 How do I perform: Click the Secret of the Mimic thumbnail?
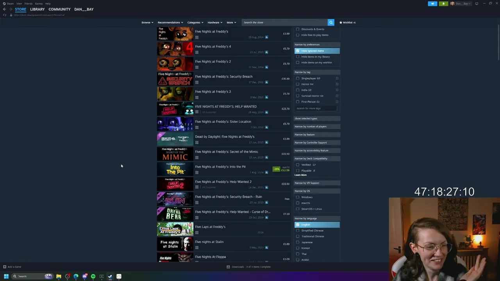point(175,154)
